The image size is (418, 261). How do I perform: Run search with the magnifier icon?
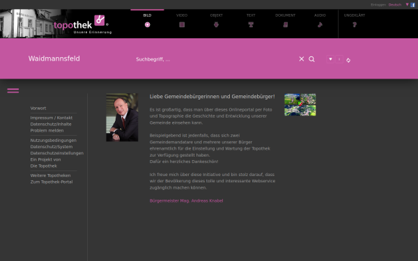311,59
